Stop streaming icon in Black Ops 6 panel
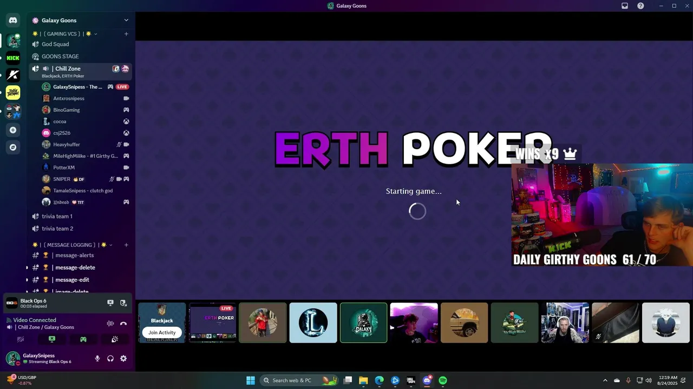Viewport: 693px width, 389px height. (x=110, y=303)
